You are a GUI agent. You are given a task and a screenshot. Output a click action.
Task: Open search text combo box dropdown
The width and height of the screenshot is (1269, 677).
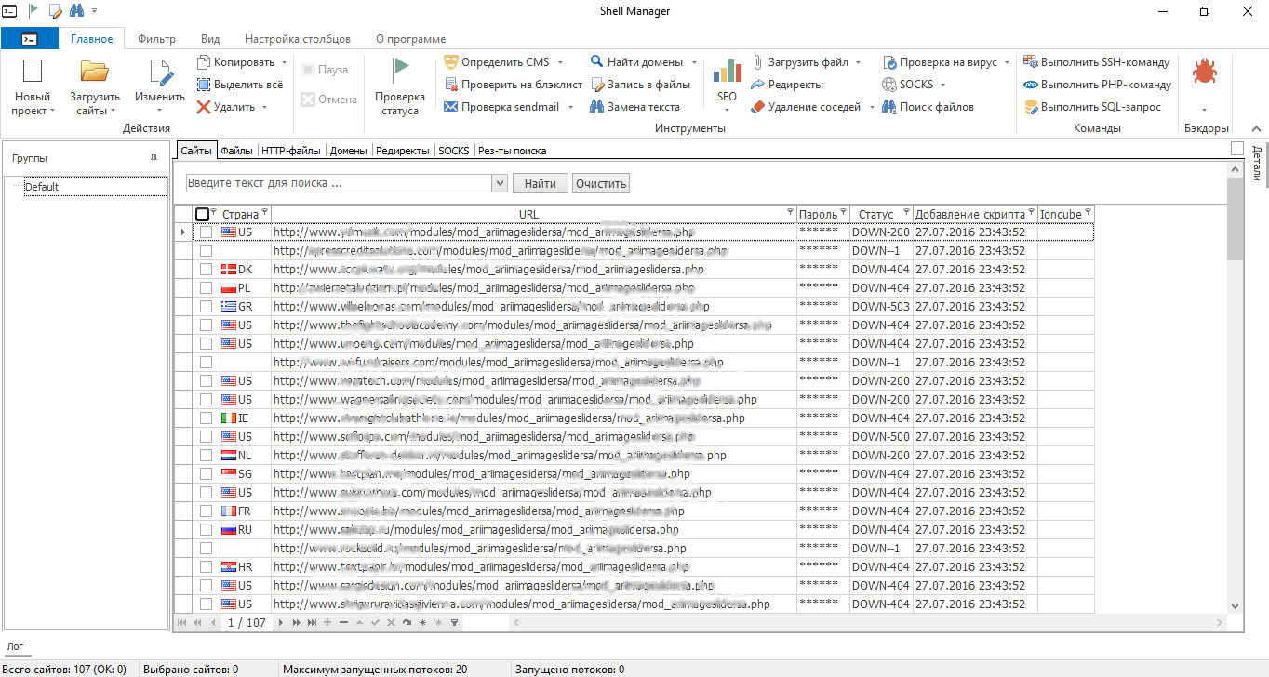coord(499,183)
